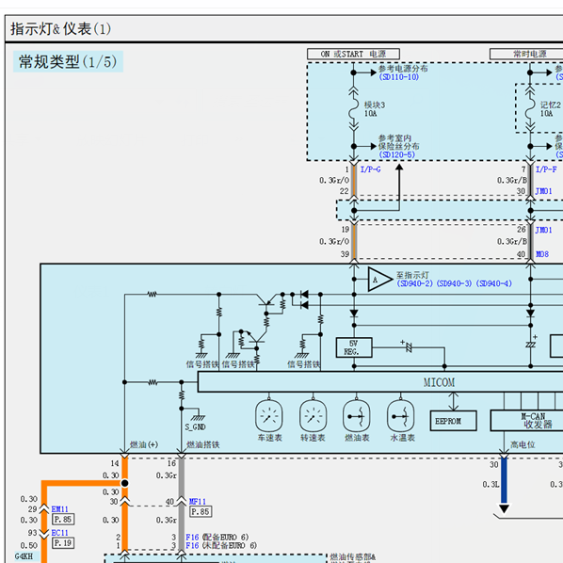Open the (SD940-4) indicator link
Image resolution: width=563 pixels, height=563 pixels.
pyautogui.click(x=493, y=283)
